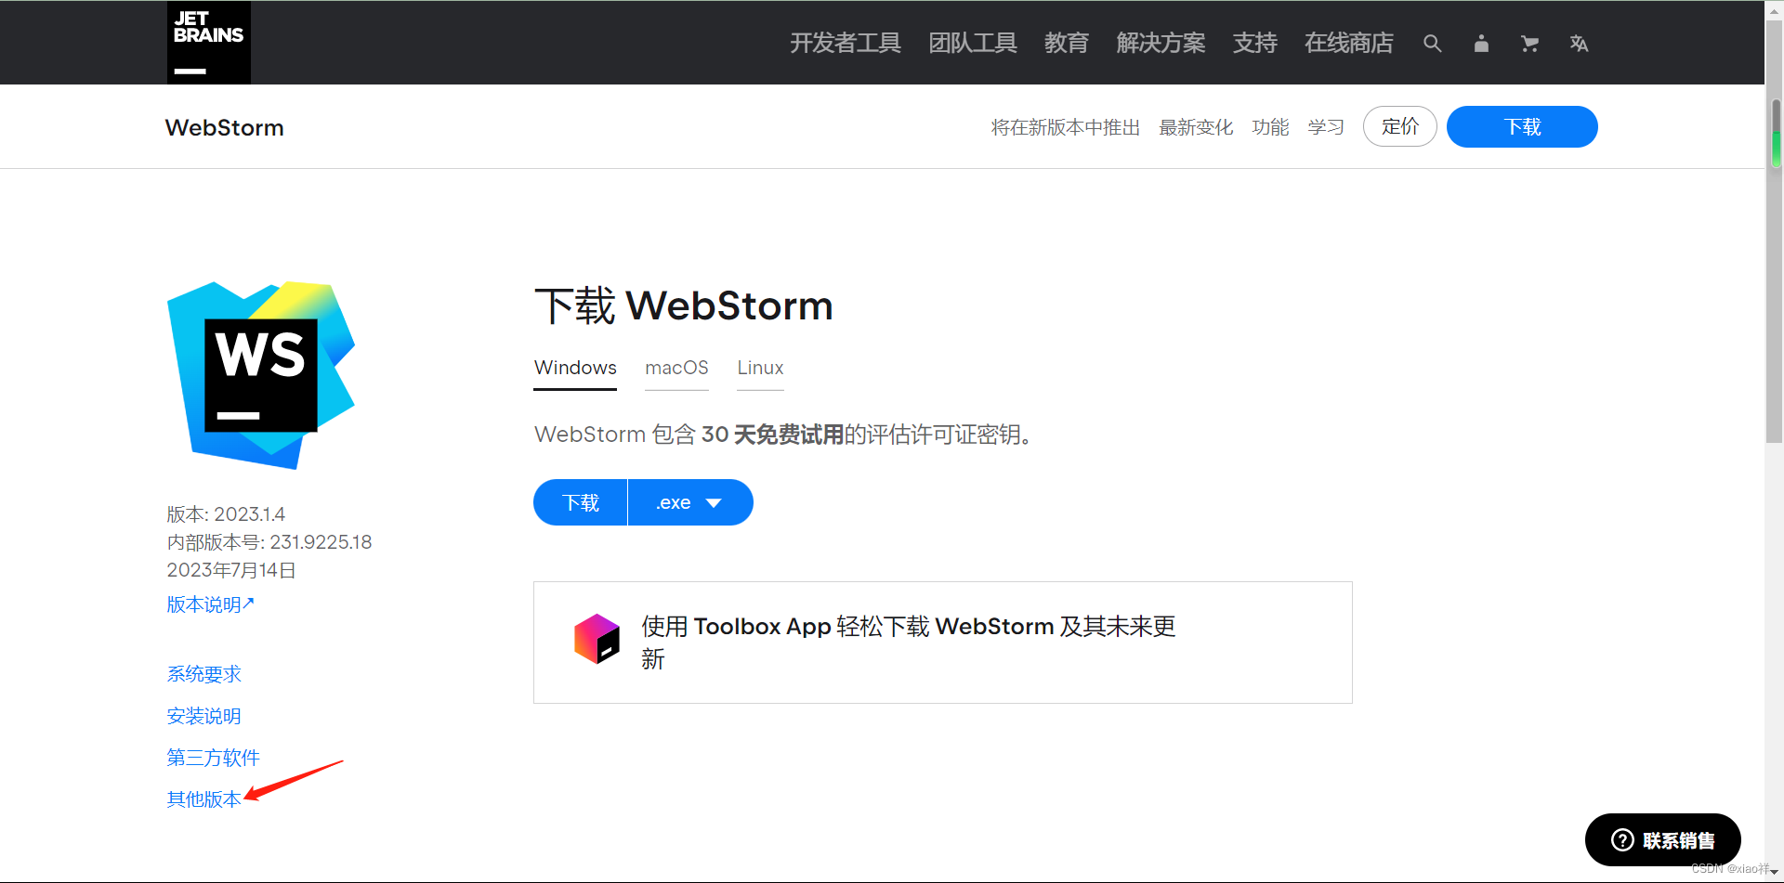Select the Windows tab
Viewport: 1784px width, 883px height.
click(x=575, y=368)
